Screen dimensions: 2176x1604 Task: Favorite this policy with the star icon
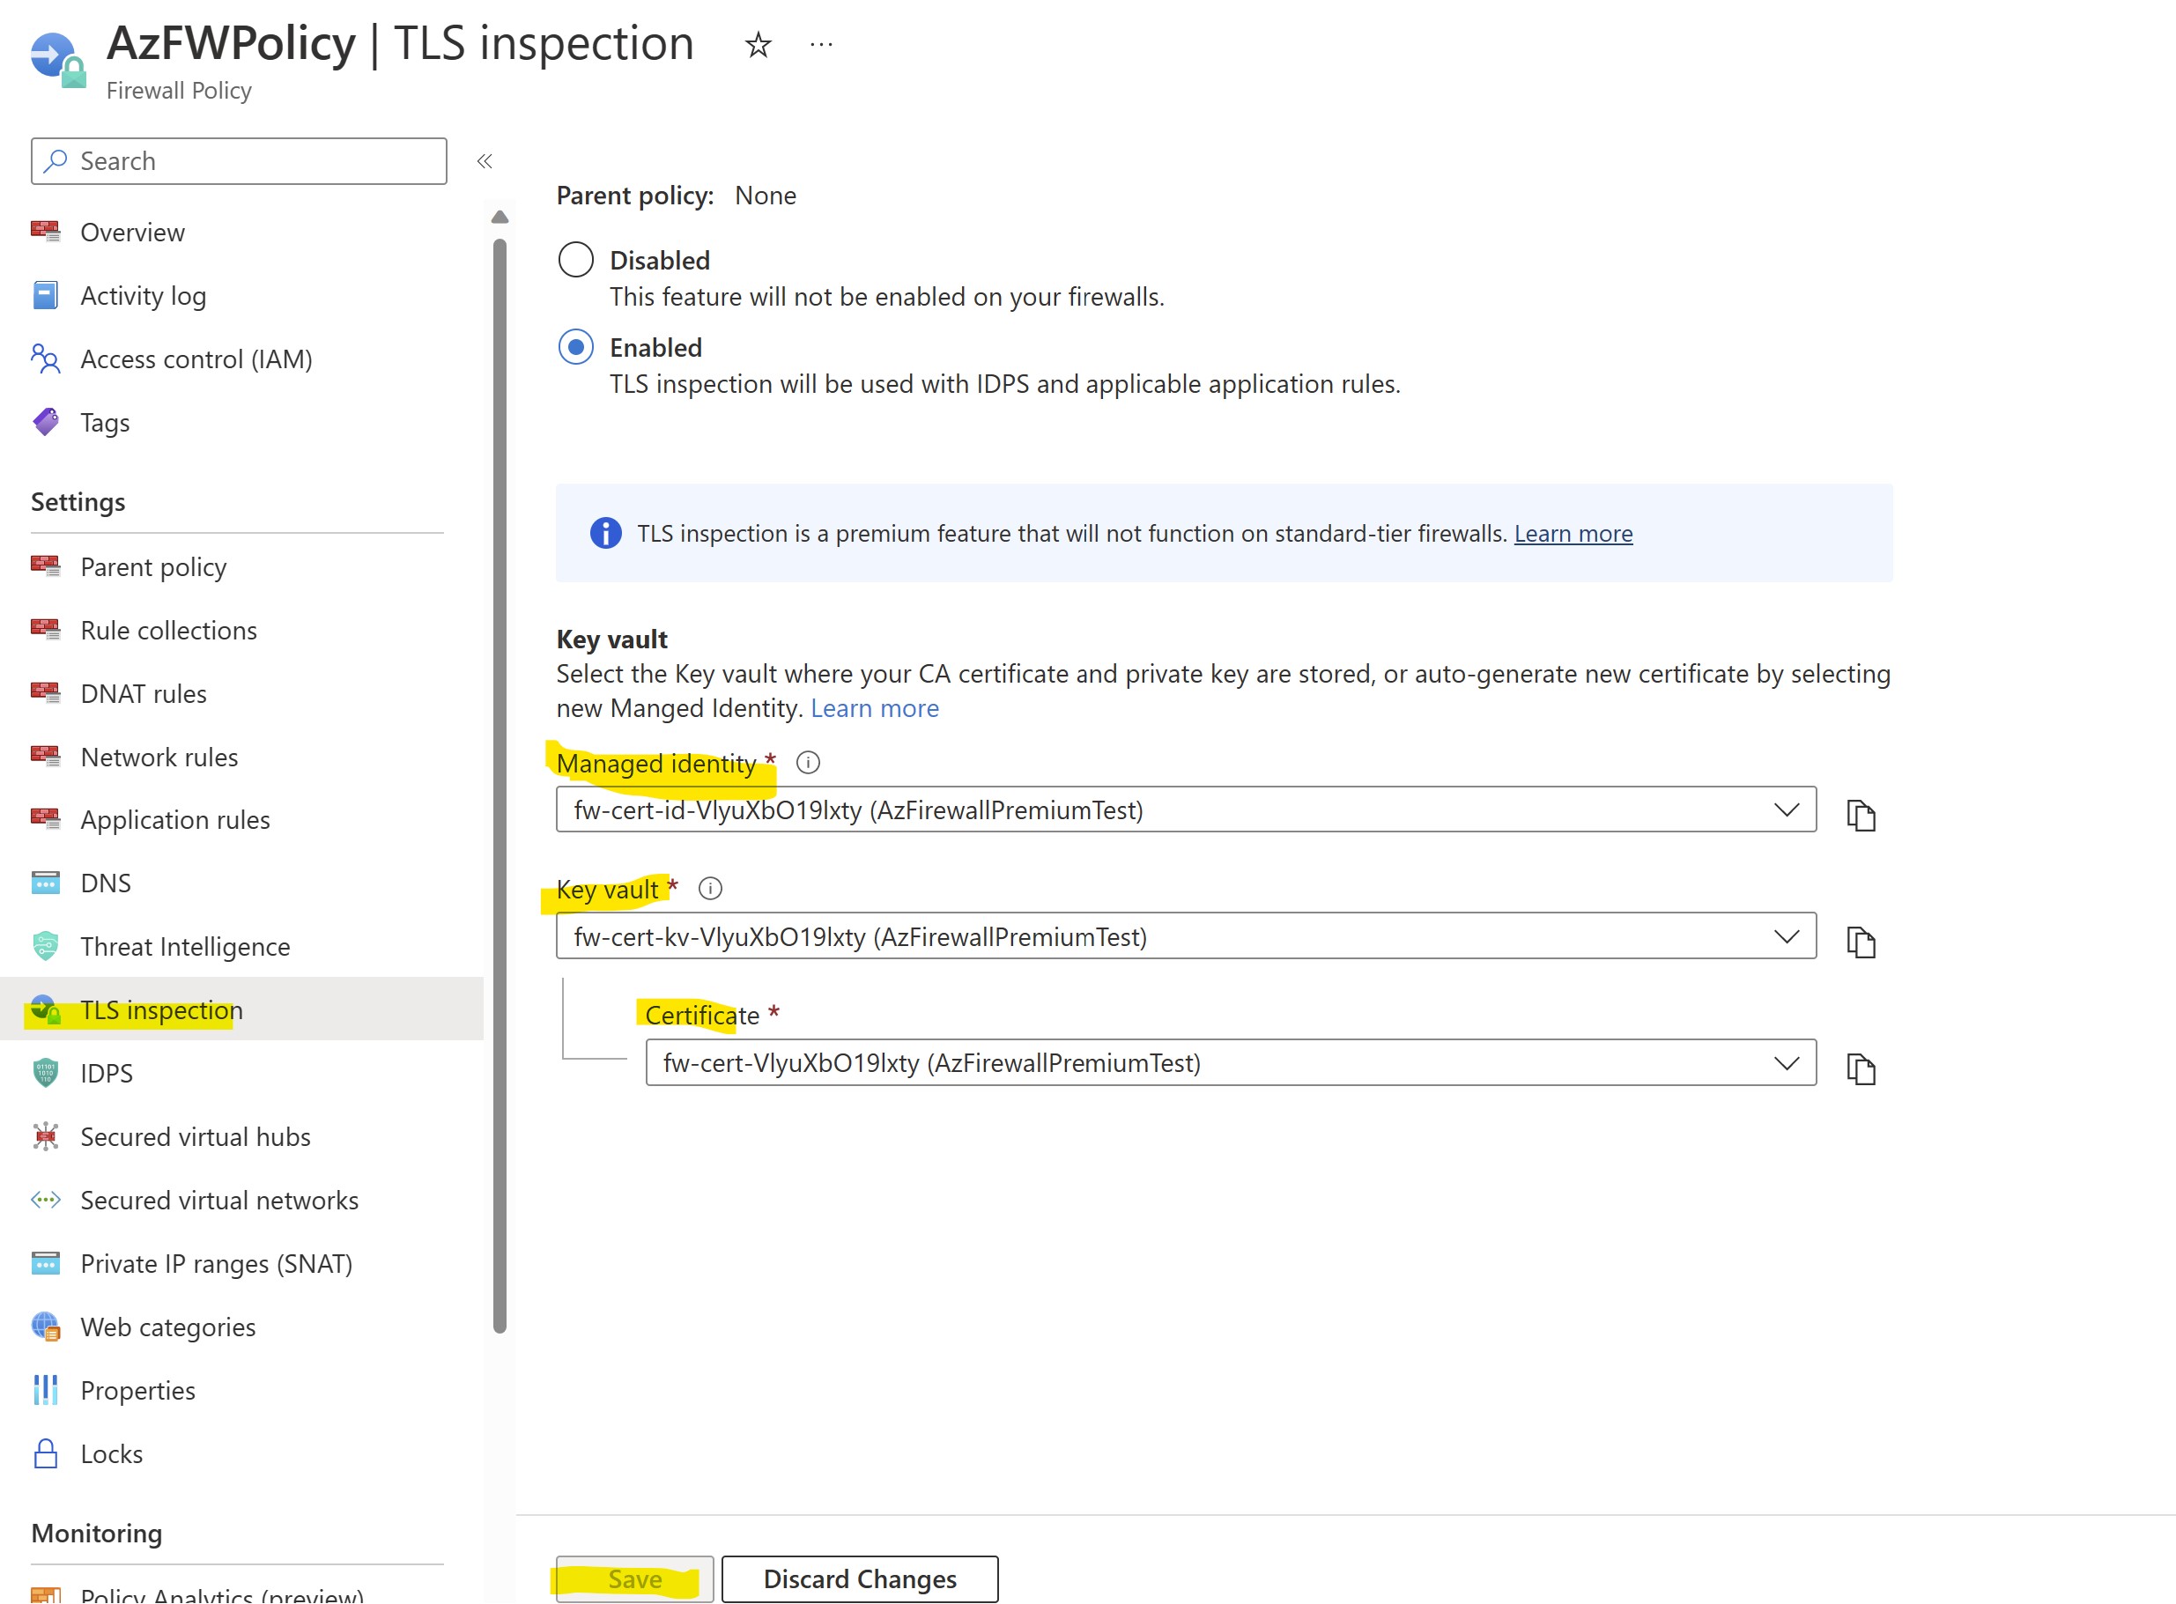point(758,45)
